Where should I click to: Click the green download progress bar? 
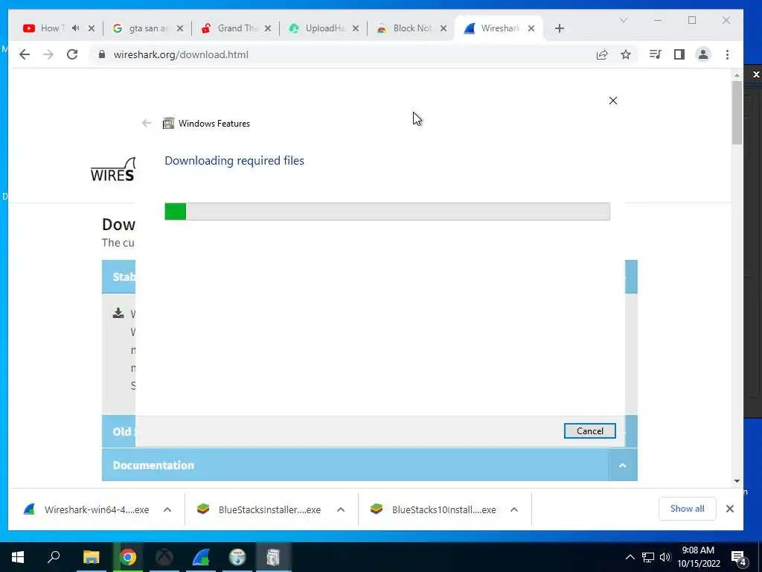[x=387, y=212]
